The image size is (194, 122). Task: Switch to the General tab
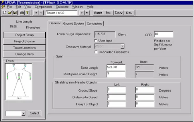click(55, 23)
